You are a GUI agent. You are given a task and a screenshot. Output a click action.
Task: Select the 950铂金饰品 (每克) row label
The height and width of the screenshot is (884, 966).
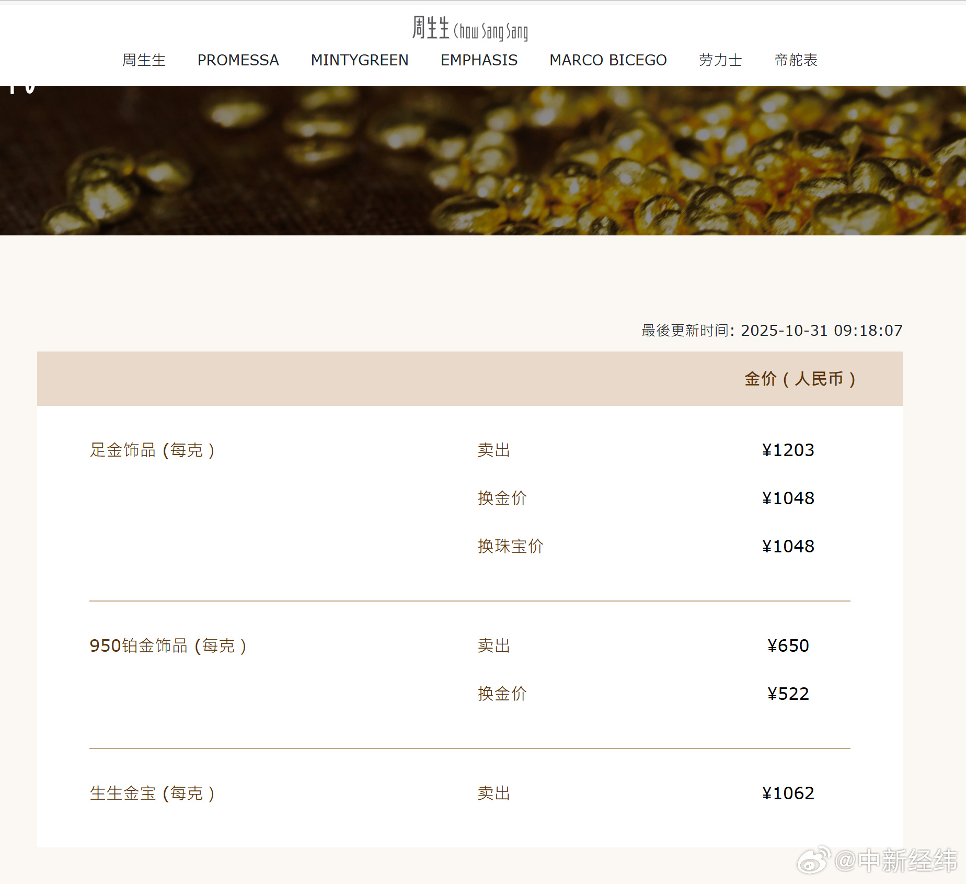click(168, 645)
